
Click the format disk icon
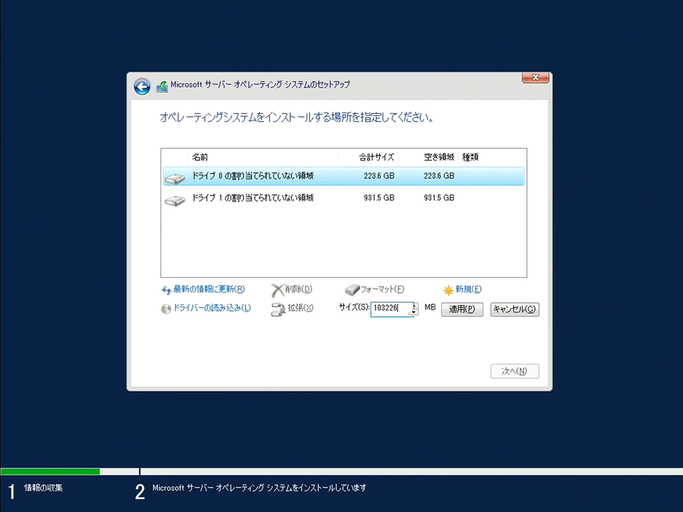coord(352,290)
